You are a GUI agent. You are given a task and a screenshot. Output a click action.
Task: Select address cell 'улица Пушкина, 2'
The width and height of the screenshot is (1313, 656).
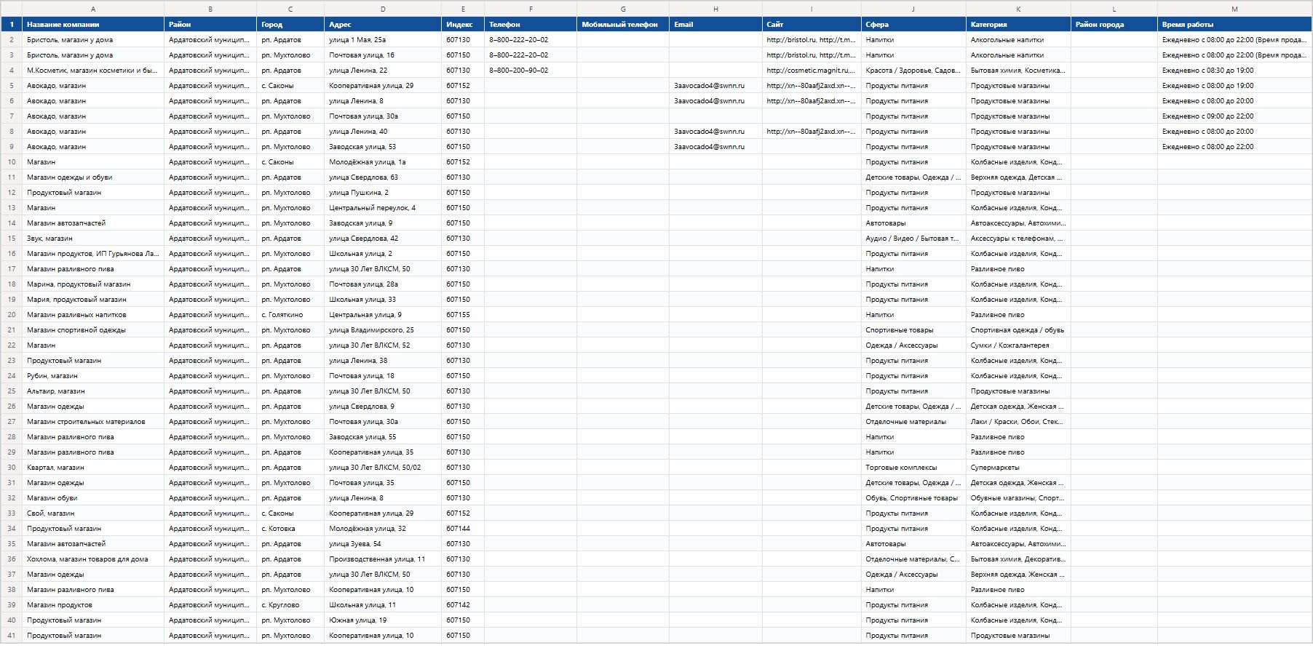point(383,193)
